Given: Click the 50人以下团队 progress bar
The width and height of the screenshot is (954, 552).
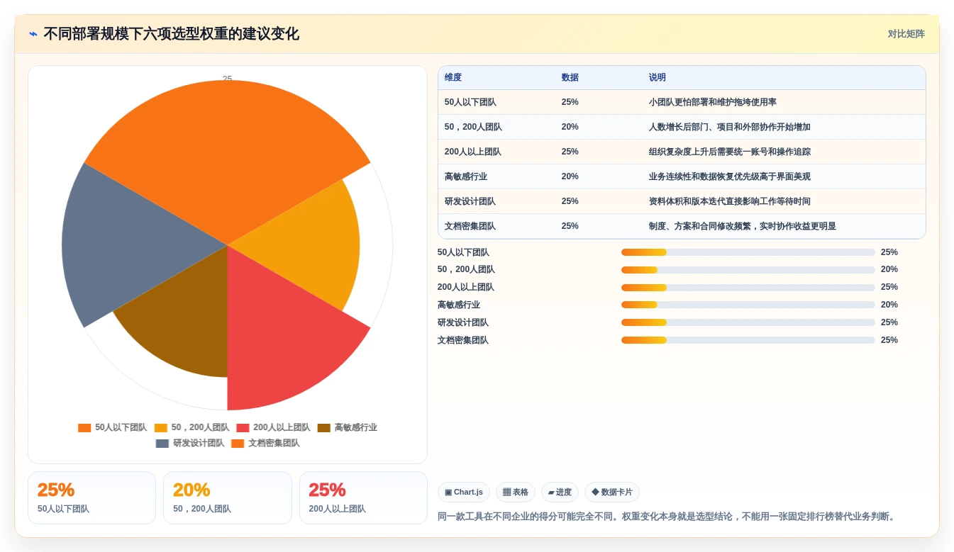Looking at the screenshot, I should (748, 252).
